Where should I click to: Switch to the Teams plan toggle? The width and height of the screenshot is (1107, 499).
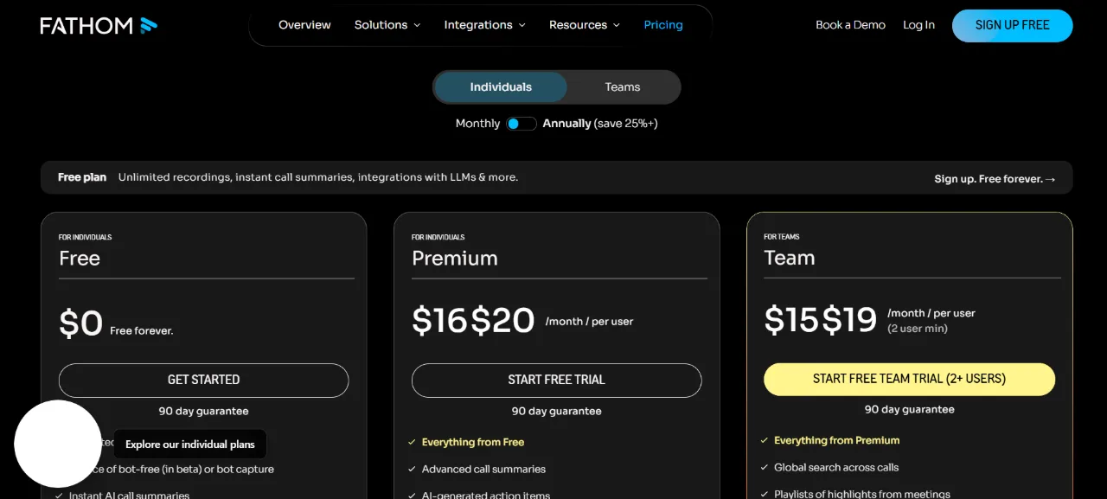(x=623, y=87)
